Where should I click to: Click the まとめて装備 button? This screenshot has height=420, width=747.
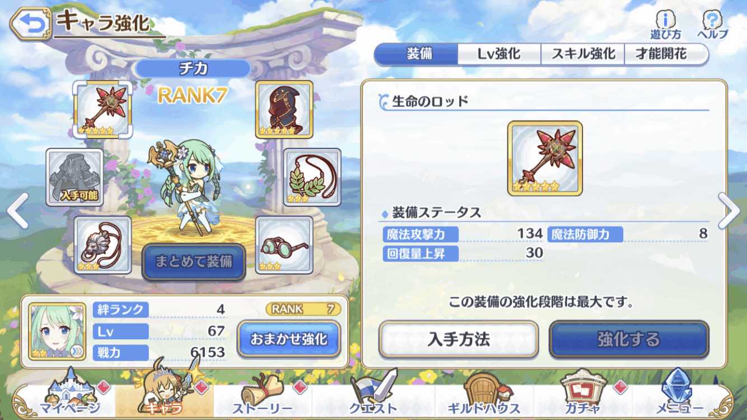pos(194,262)
